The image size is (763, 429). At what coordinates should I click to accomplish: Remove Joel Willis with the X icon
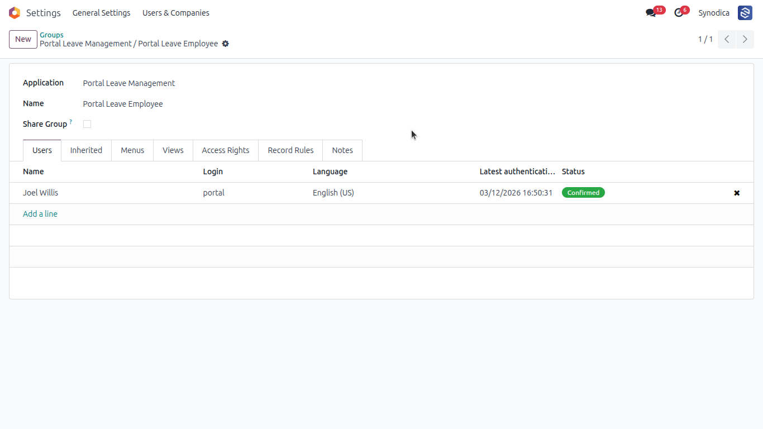click(737, 193)
